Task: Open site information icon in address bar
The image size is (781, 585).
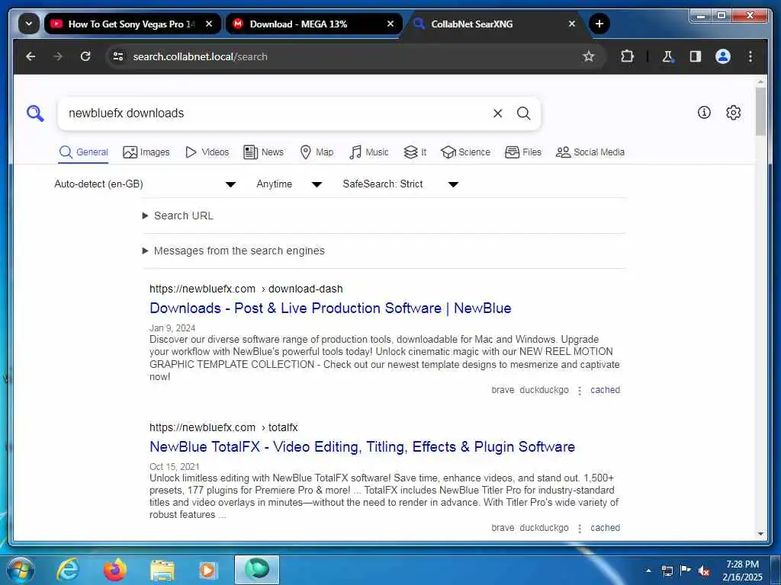Action: pyautogui.click(x=118, y=56)
